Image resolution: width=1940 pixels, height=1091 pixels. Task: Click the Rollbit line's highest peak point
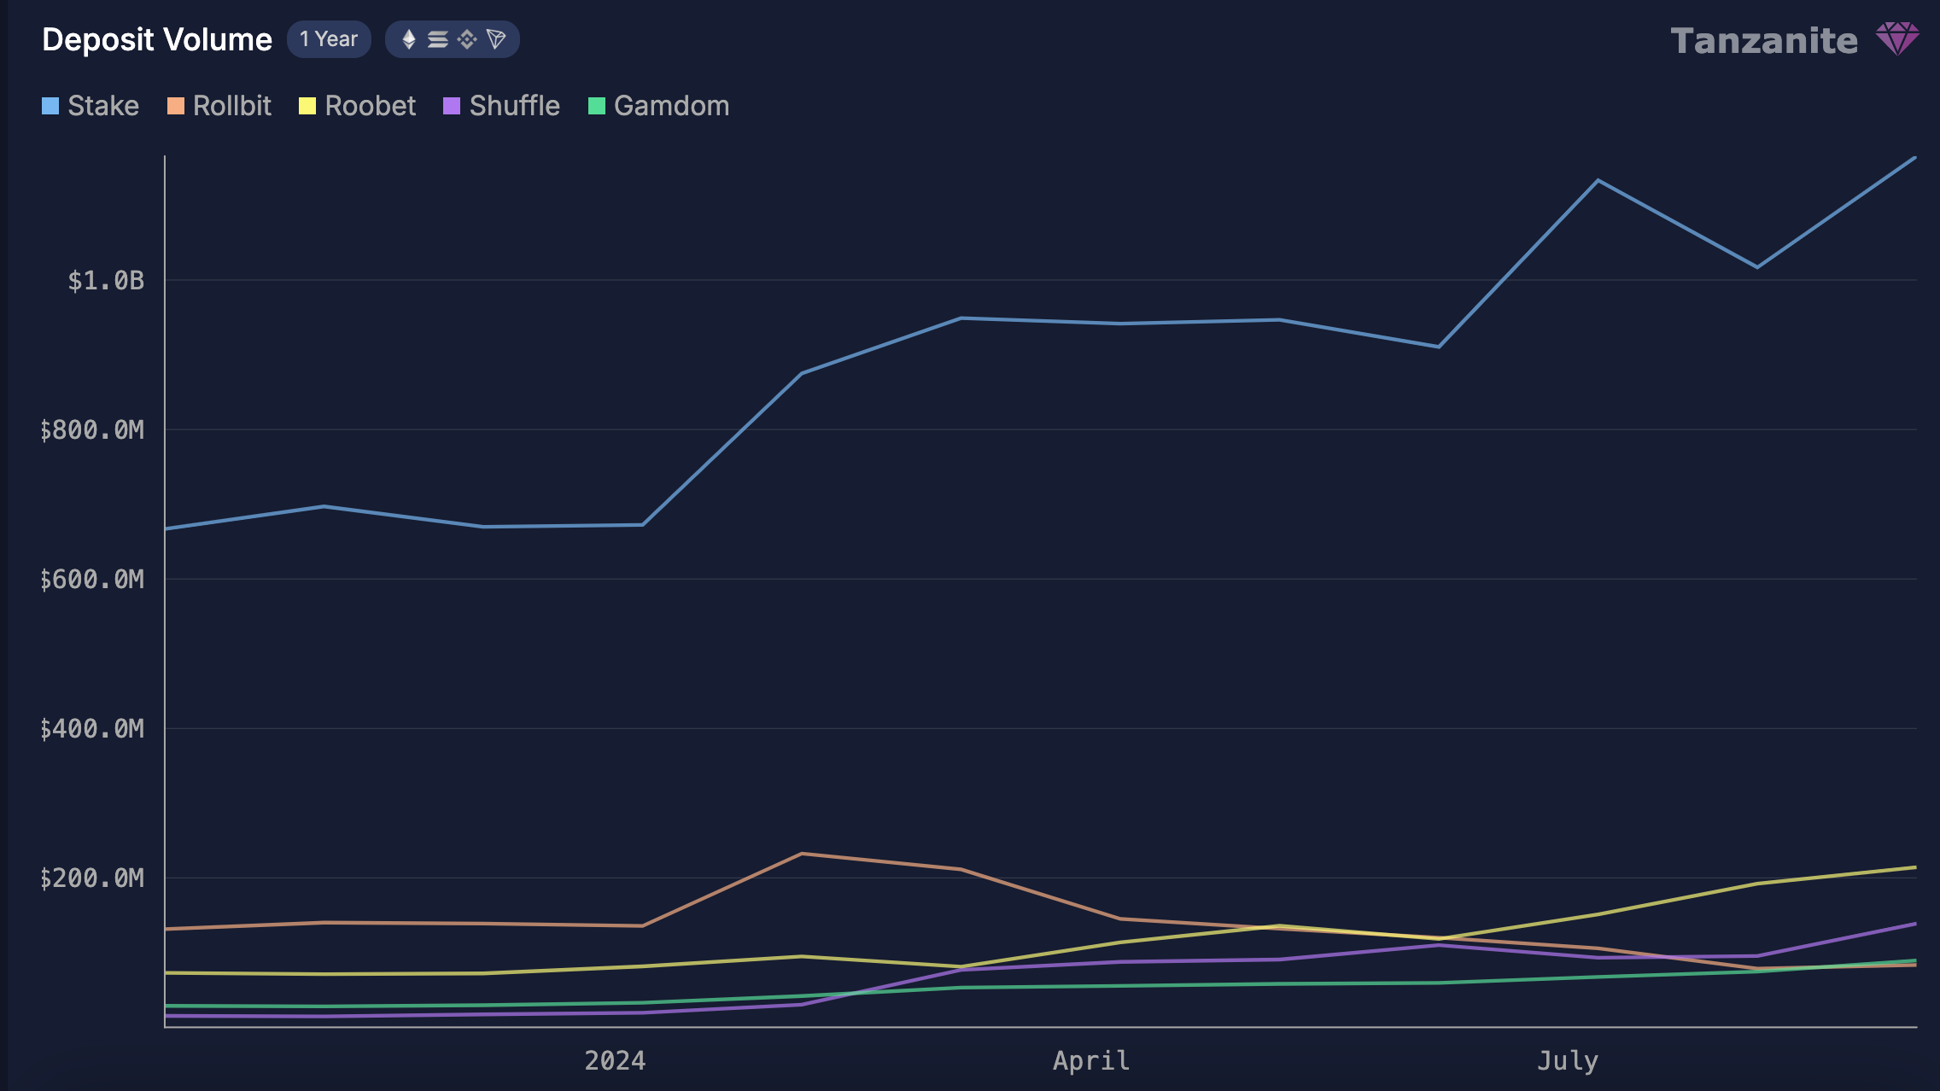click(x=801, y=854)
